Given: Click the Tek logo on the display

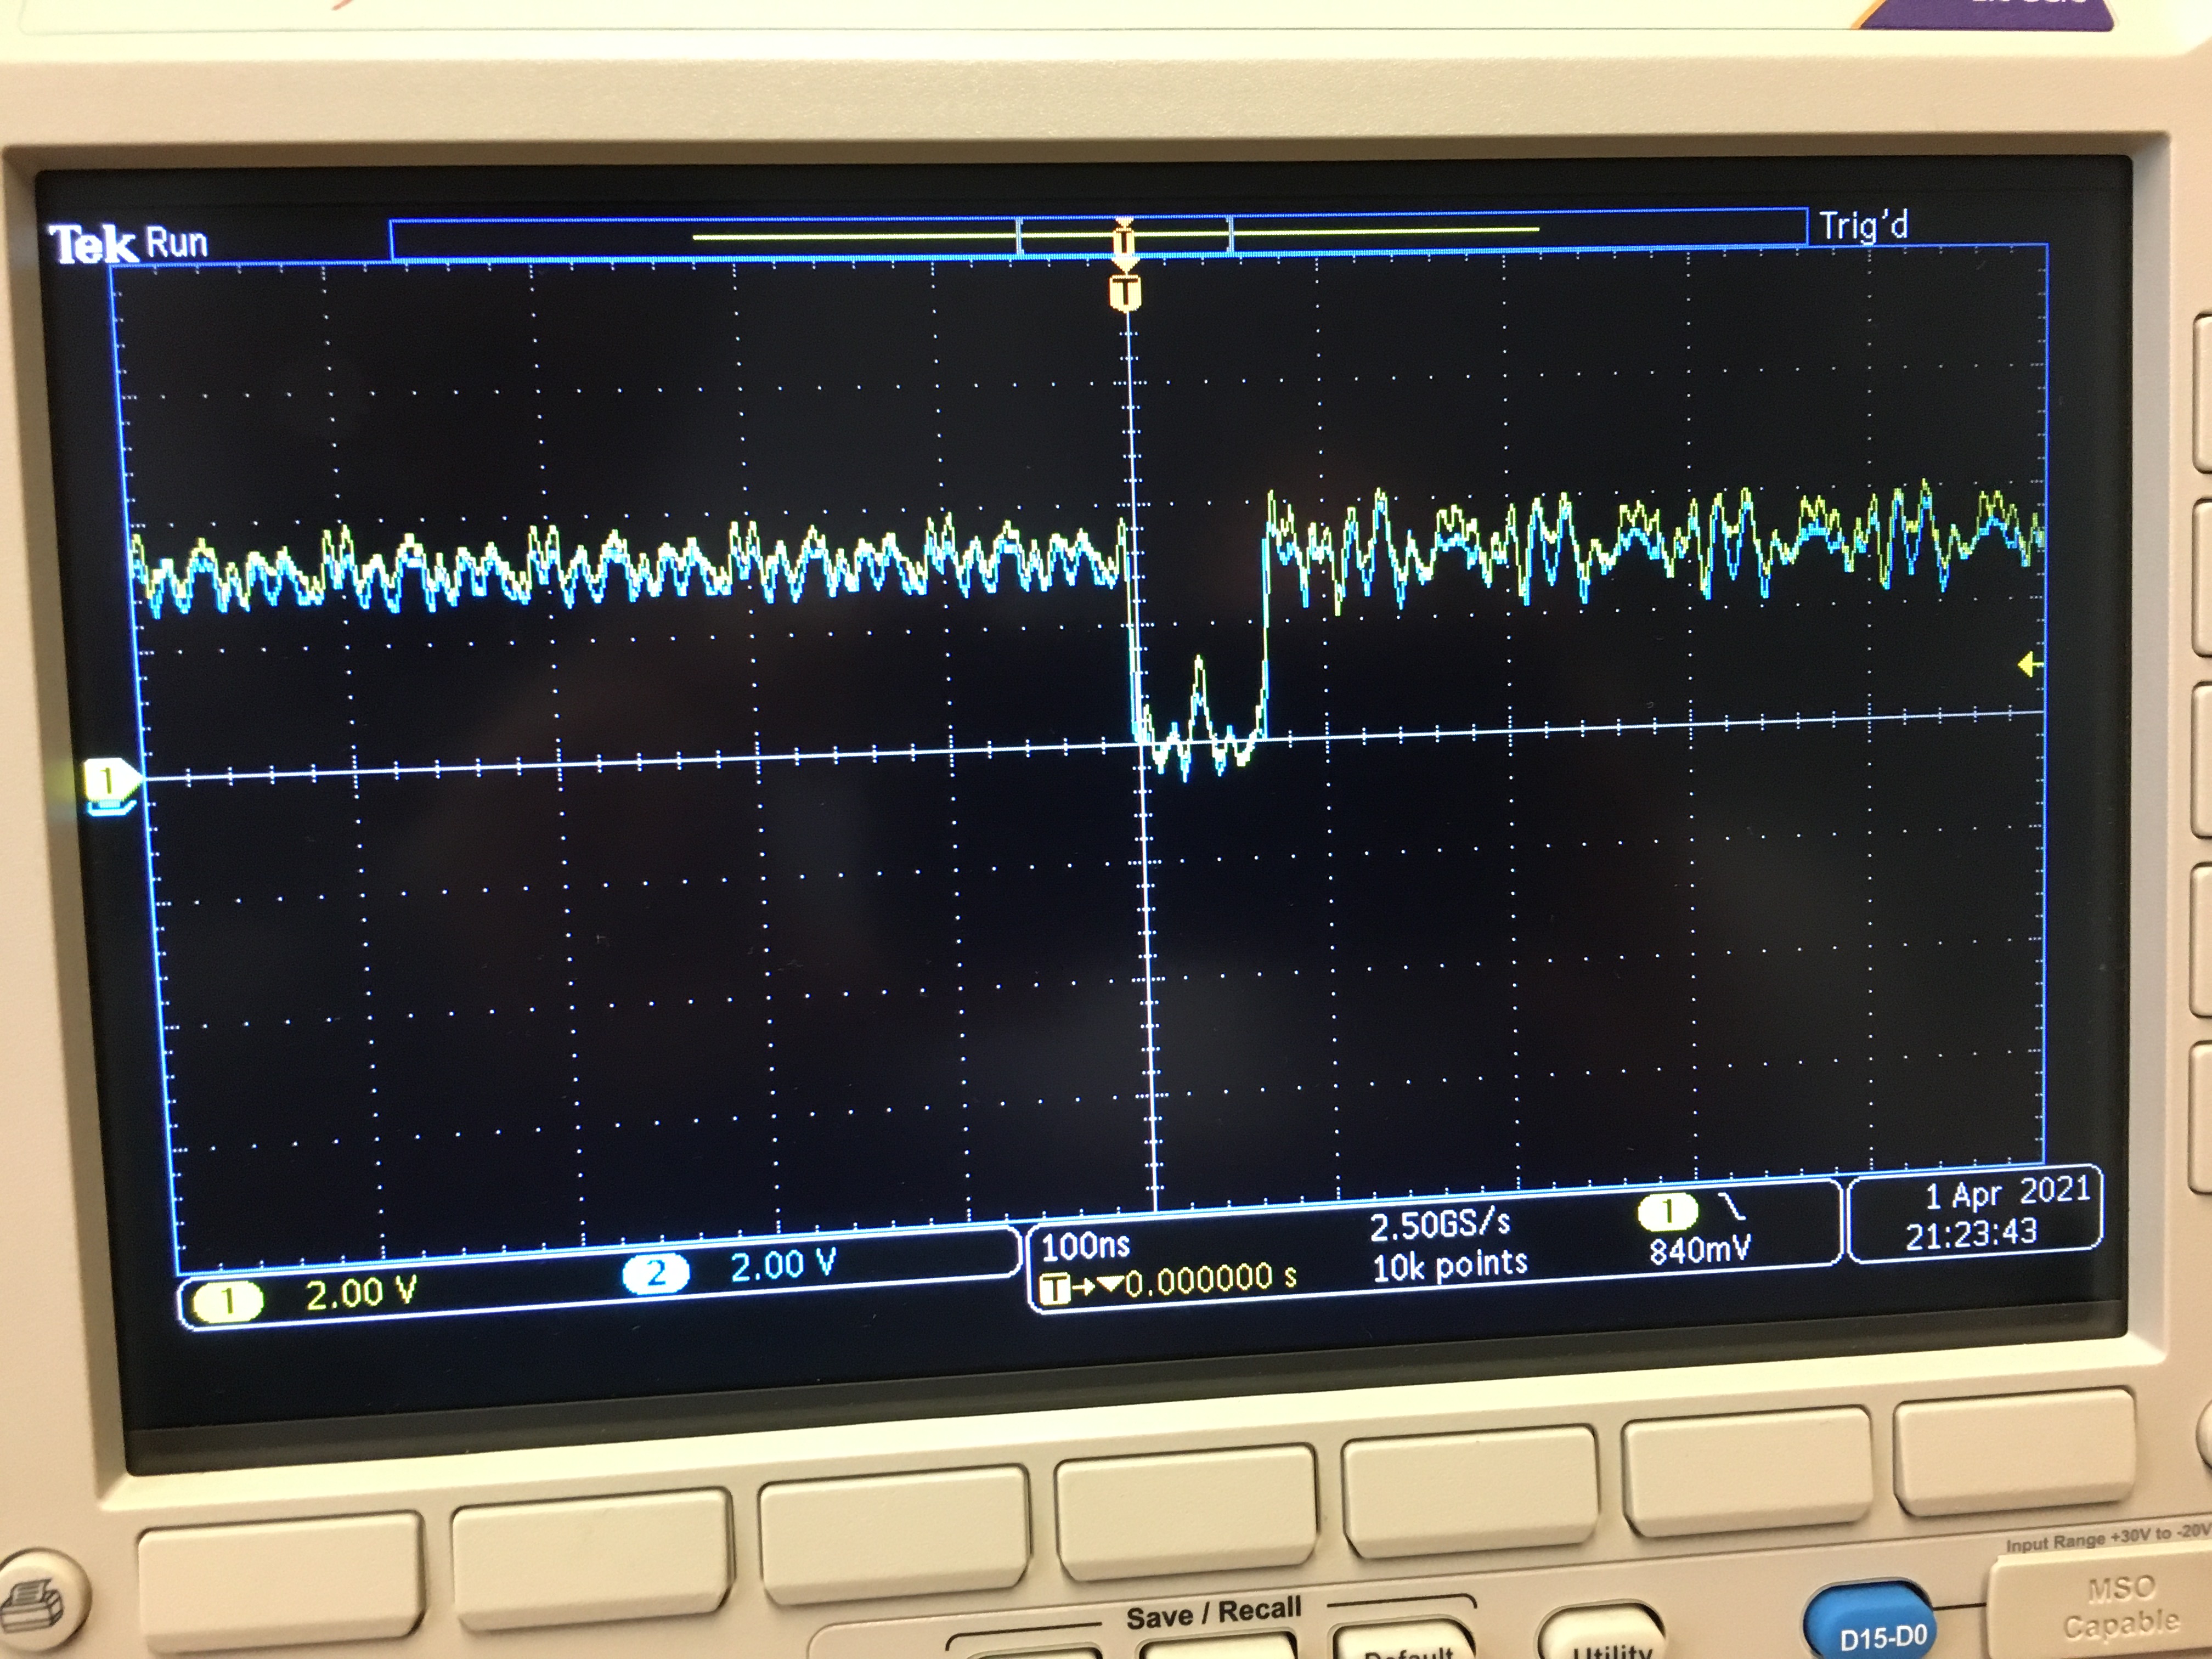Looking at the screenshot, I should point(92,244).
